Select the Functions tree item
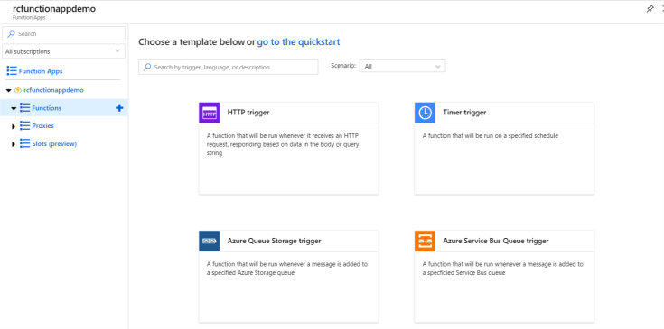The height and width of the screenshot is (329, 664). tap(47, 108)
